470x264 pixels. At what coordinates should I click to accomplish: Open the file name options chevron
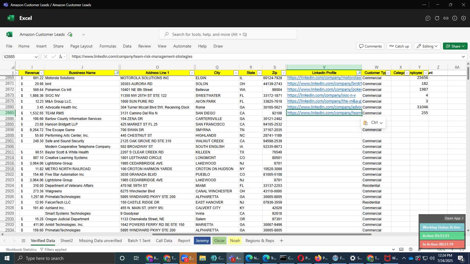(x=83, y=35)
